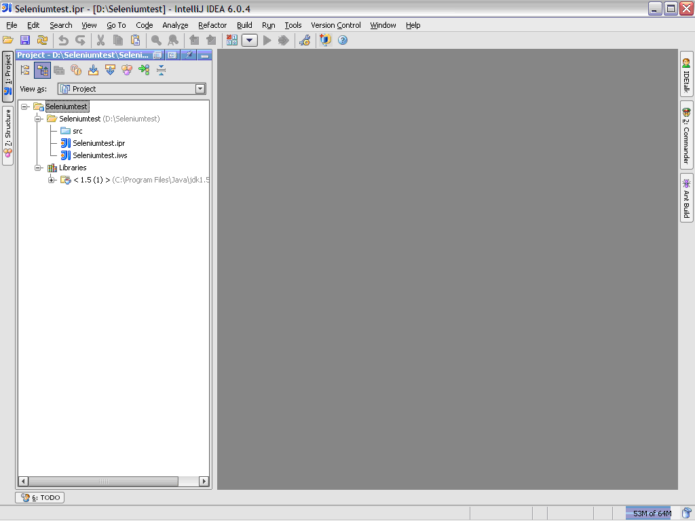Toggle Show Members icon in Project panel
The image size is (695, 521).
(x=76, y=70)
